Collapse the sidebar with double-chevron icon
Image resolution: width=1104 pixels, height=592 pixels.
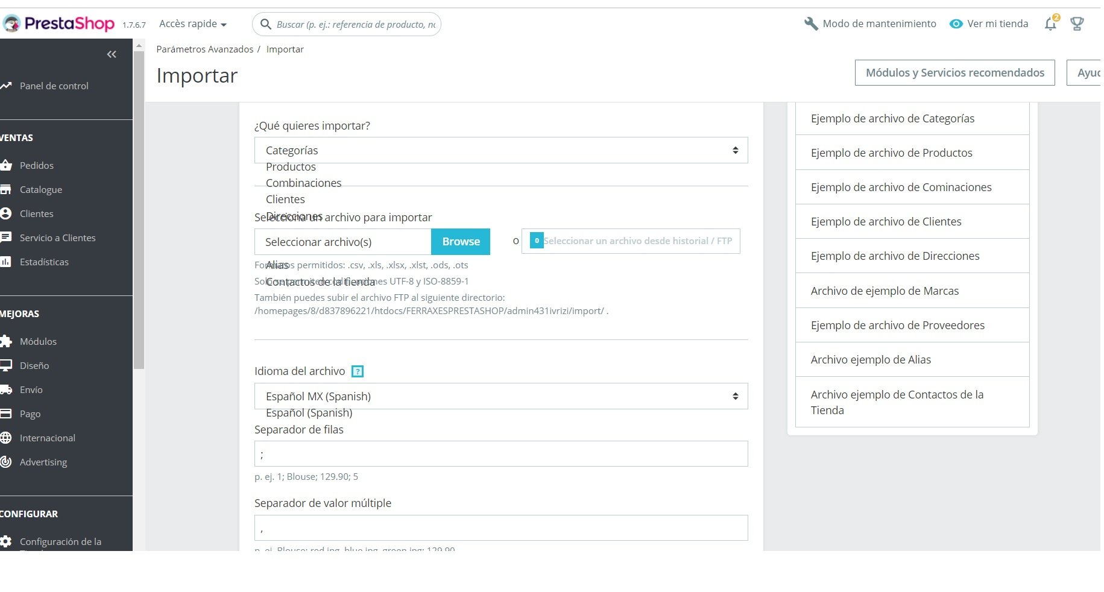[x=112, y=54]
